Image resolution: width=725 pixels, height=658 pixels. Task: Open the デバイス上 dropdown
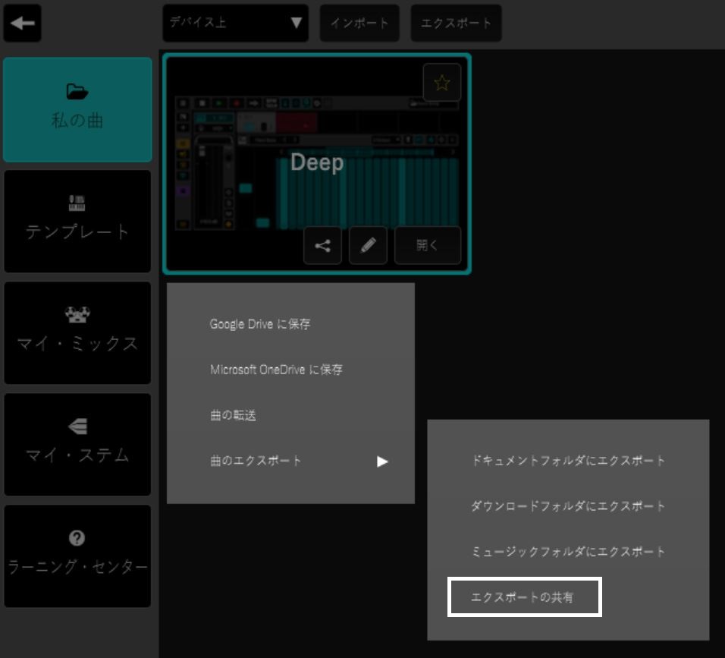point(235,23)
